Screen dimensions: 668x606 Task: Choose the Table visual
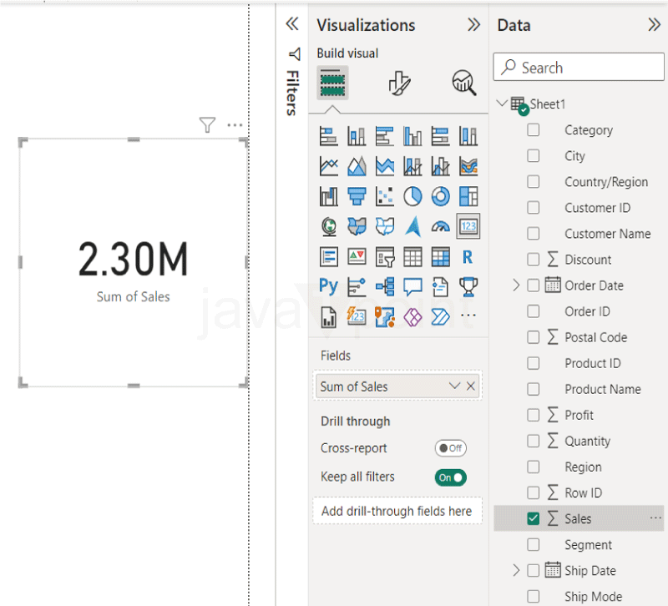tap(412, 257)
